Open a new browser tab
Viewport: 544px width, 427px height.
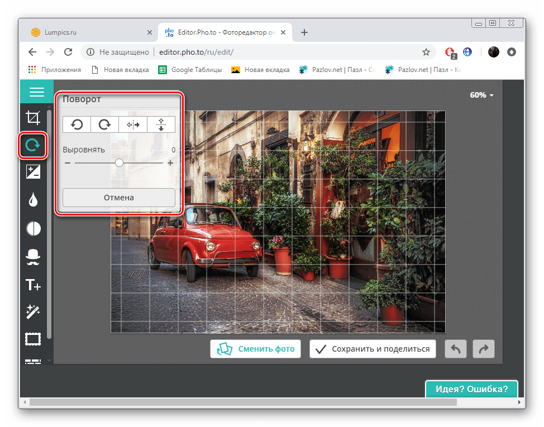(304, 32)
